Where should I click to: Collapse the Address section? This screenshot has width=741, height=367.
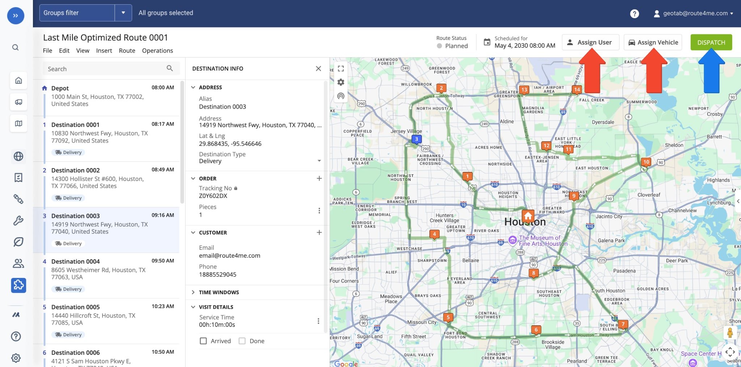point(193,87)
